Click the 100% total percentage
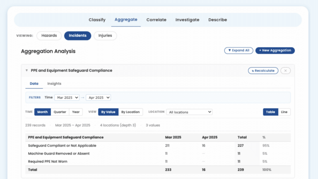 (267, 169)
